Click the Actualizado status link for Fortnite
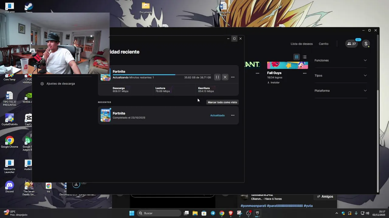The width and height of the screenshot is (389, 218). (217, 115)
